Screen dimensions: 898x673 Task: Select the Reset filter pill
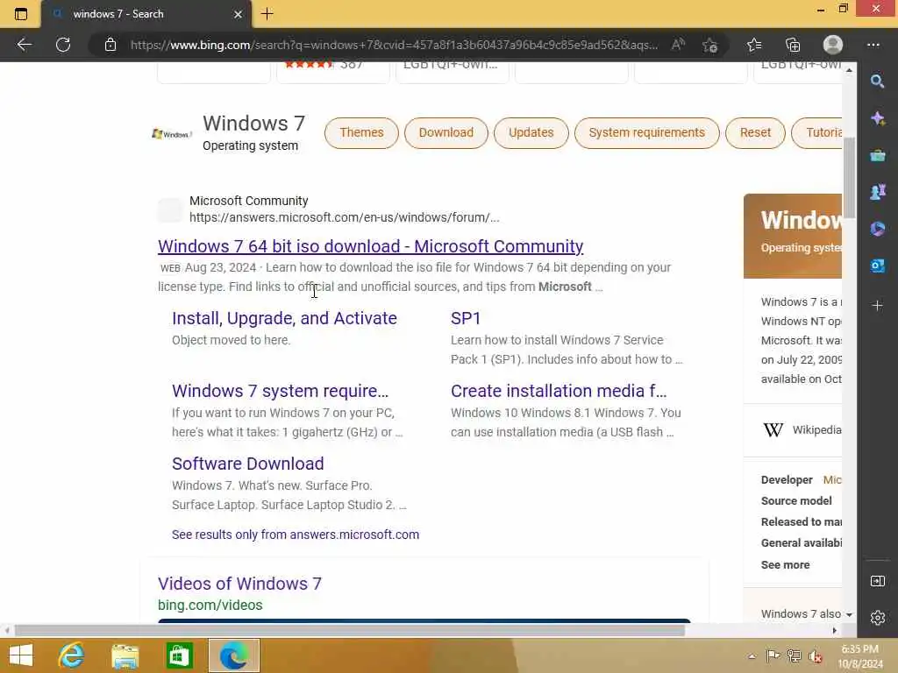coord(755,133)
